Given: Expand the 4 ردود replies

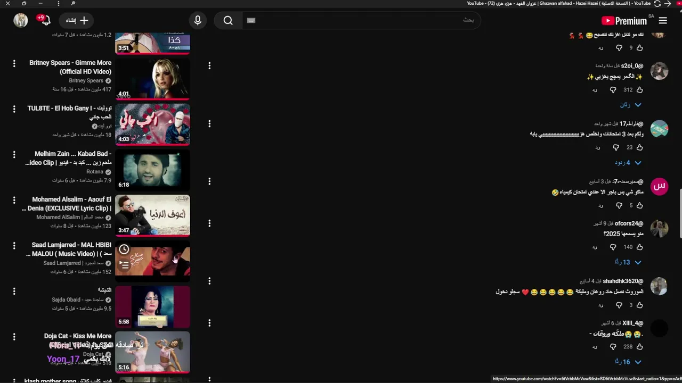Looking at the screenshot, I should [x=627, y=163].
